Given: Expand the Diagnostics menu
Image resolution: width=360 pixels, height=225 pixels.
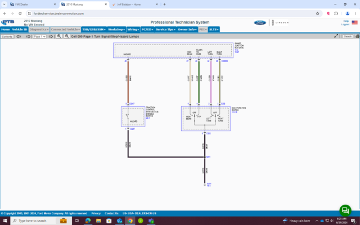Looking at the screenshot, I should point(39,29).
